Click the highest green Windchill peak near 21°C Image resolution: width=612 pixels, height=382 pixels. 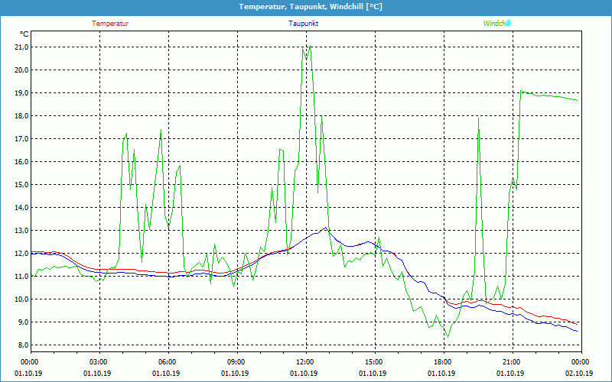(x=310, y=47)
